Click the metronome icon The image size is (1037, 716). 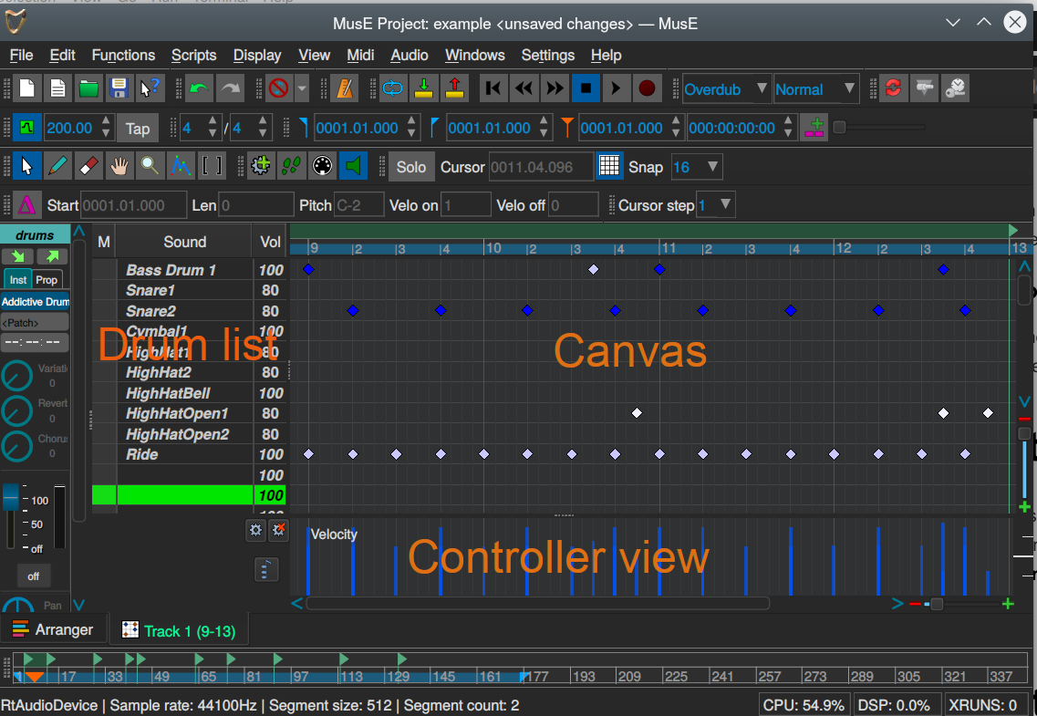pos(346,88)
